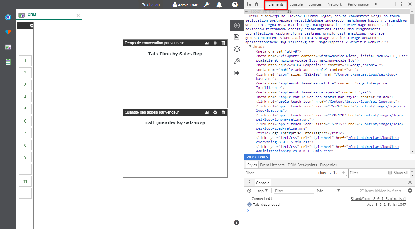415x229 pixels.
Task: Open the notifications bell
Action: (219, 5)
